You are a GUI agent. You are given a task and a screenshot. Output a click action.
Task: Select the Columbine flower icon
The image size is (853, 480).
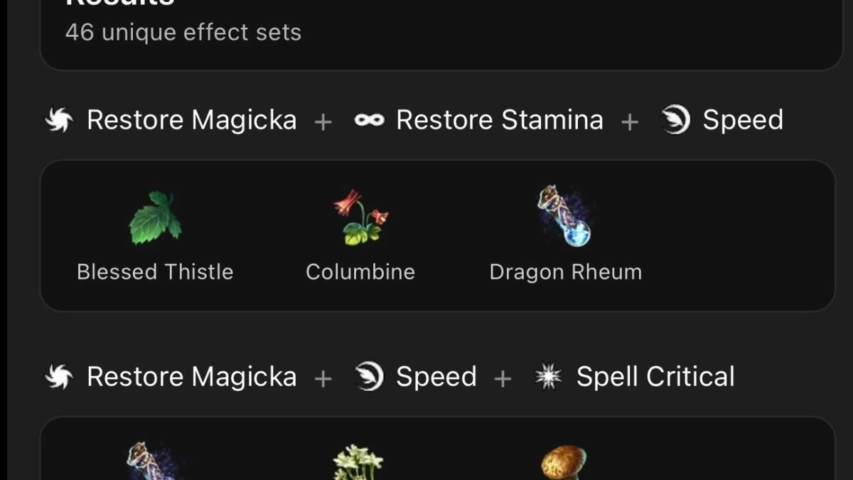(360, 218)
